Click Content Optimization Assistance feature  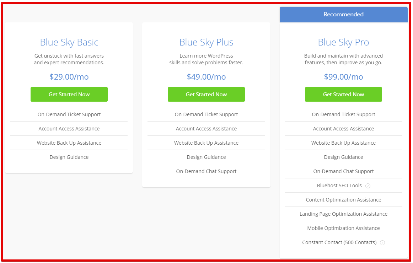pos(343,200)
